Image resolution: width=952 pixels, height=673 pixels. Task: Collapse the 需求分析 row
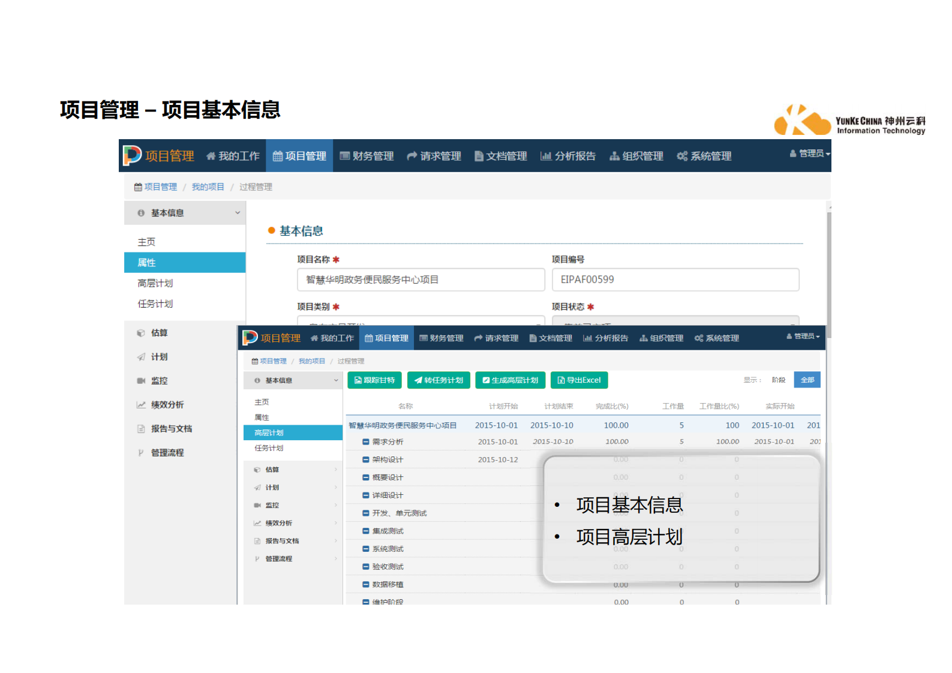[x=366, y=442]
